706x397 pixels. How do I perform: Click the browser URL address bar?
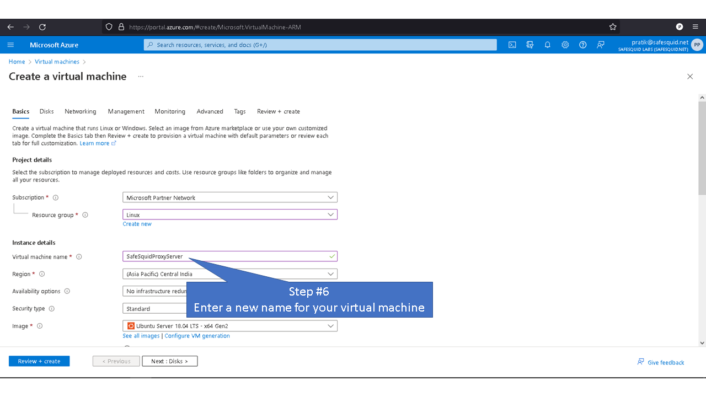point(361,26)
